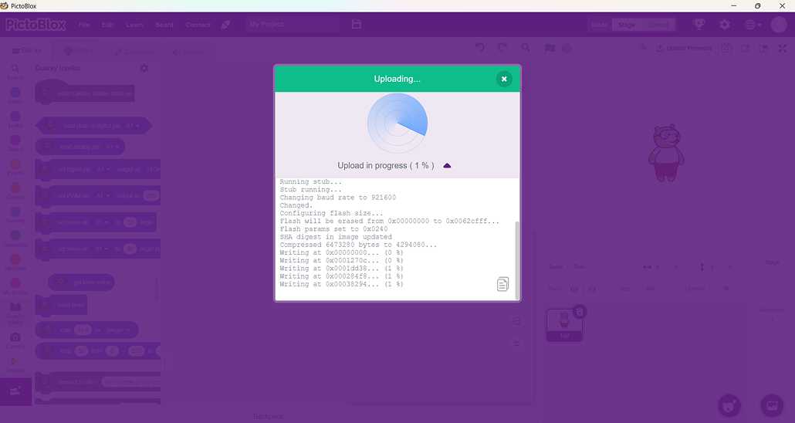Click the save project floppy icon
The width and height of the screenshot is (795, 423).
357,25
